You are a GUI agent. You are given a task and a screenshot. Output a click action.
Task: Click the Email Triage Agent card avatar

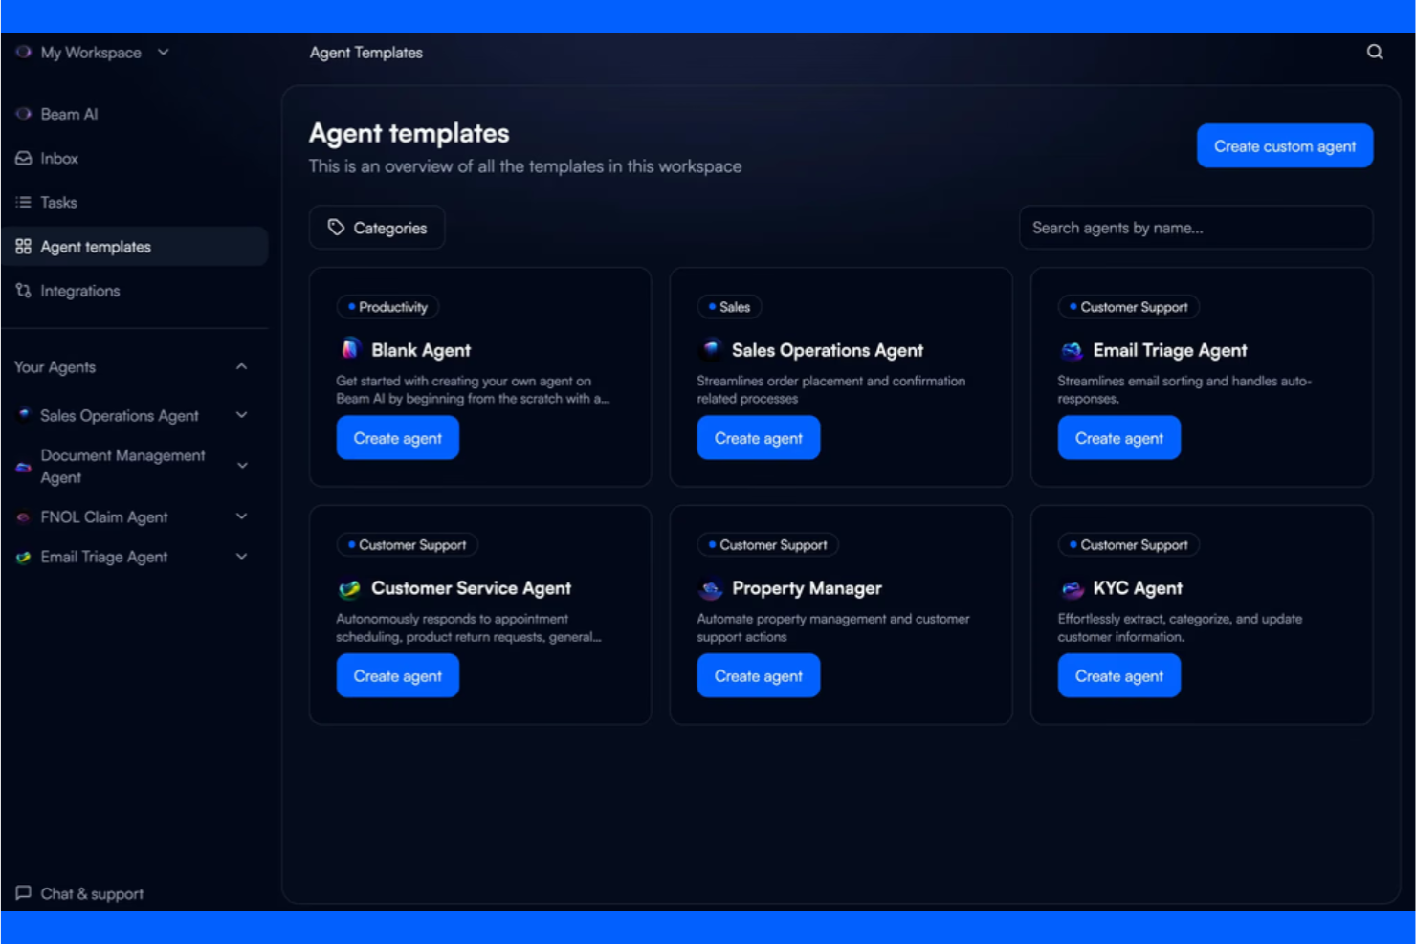1072,350
